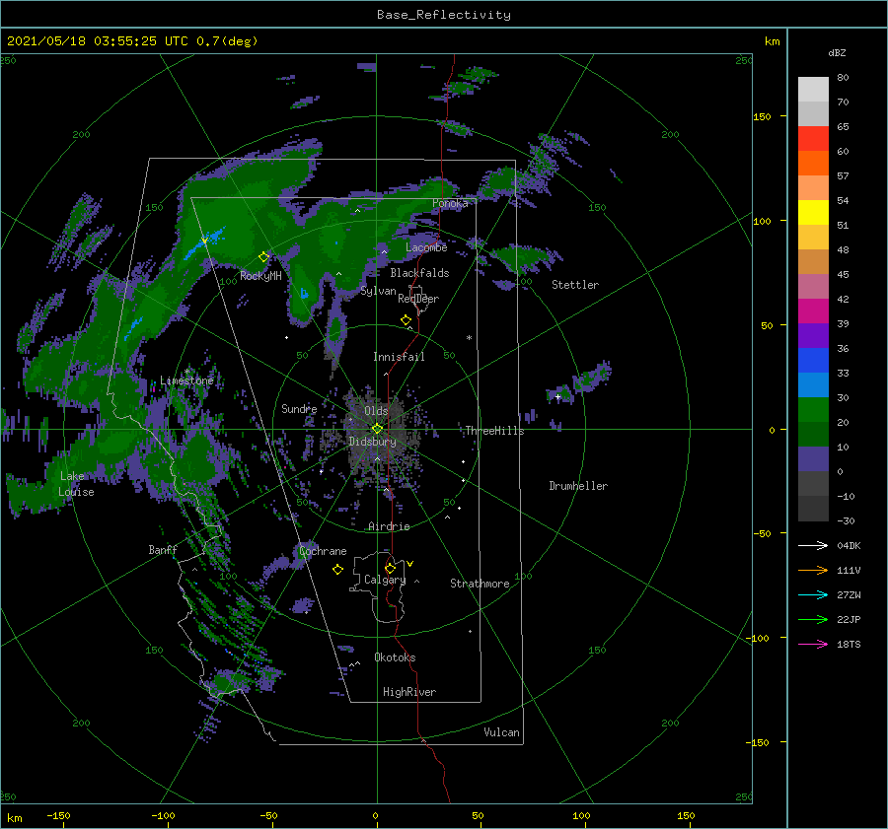Click the 80 dBZ value in legend
The width and height of the screenshot is (888, 829).
click(843, 78)
